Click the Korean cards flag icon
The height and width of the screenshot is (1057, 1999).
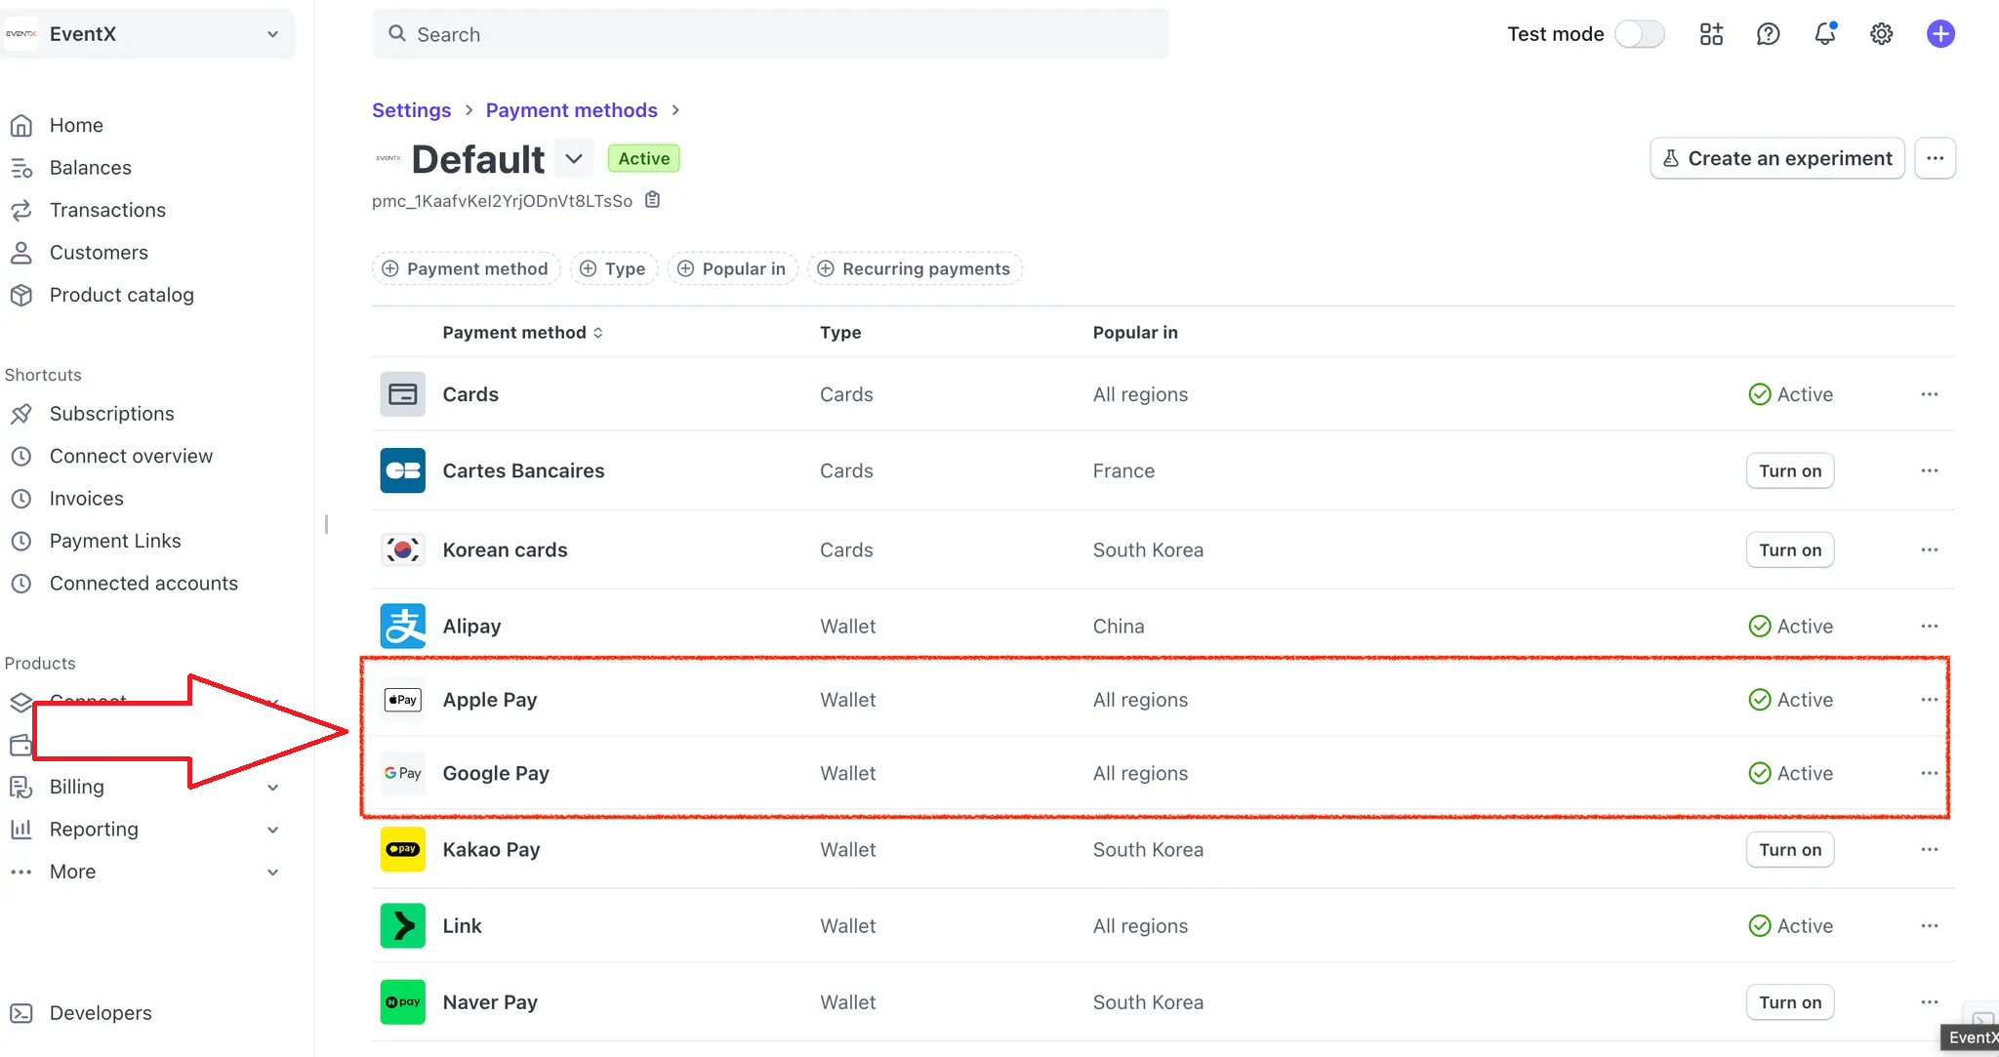pyautogui.click(x=402, y=549)
